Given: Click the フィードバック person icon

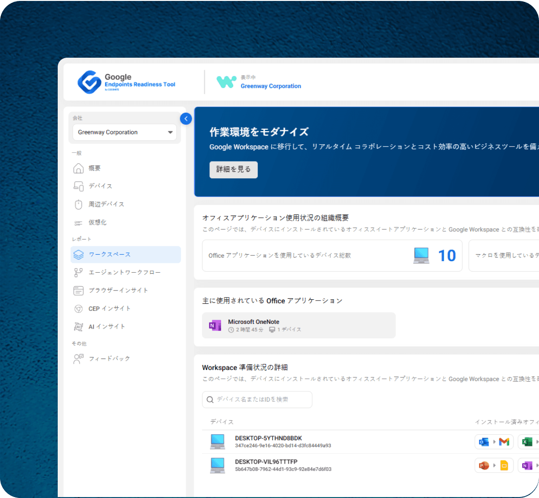Looking at the screenshot, I should point(78,359).
